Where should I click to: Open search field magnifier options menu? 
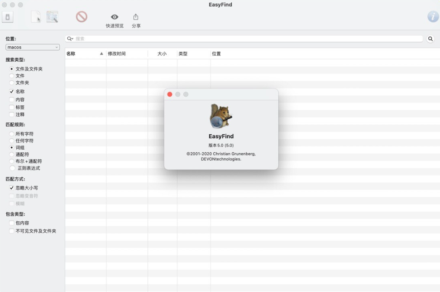[70, 39]
